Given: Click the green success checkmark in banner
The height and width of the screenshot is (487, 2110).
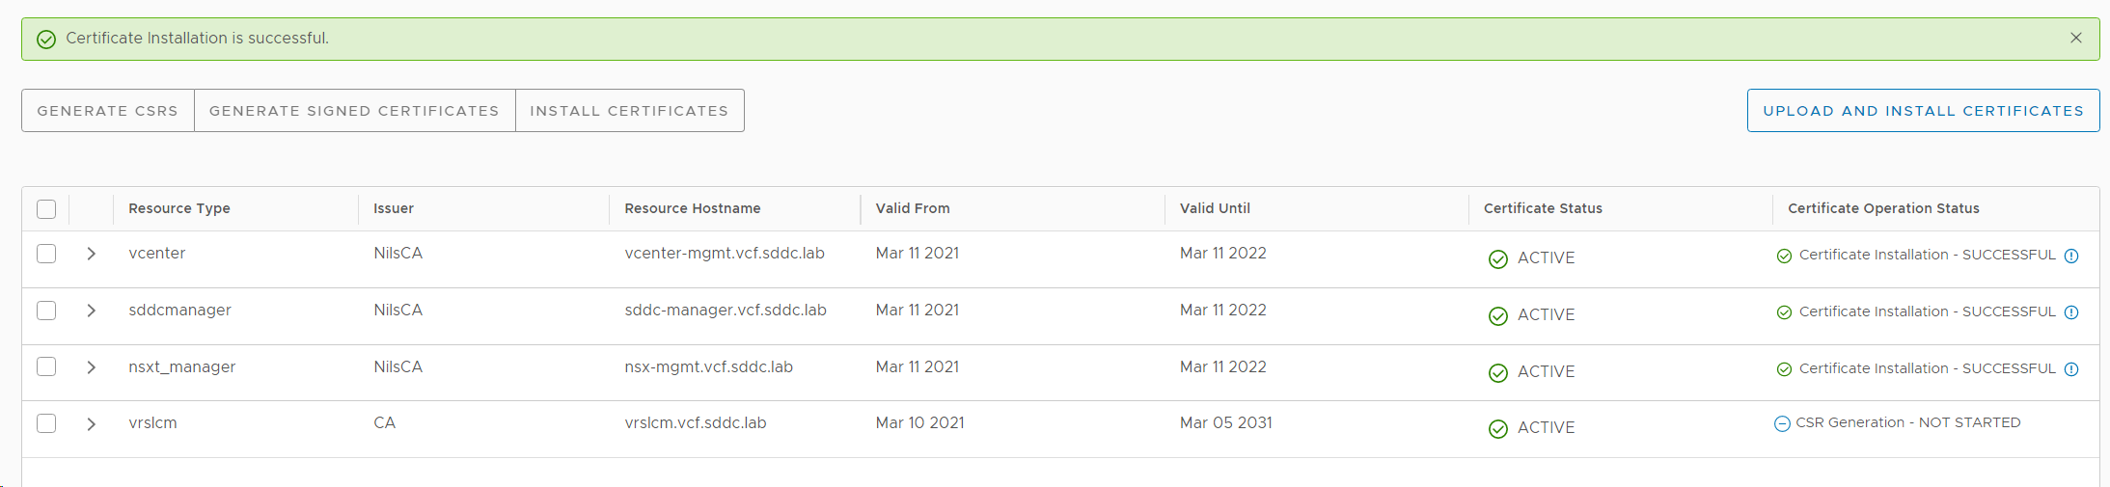Looking at the screenshot, I should (46, 40).
